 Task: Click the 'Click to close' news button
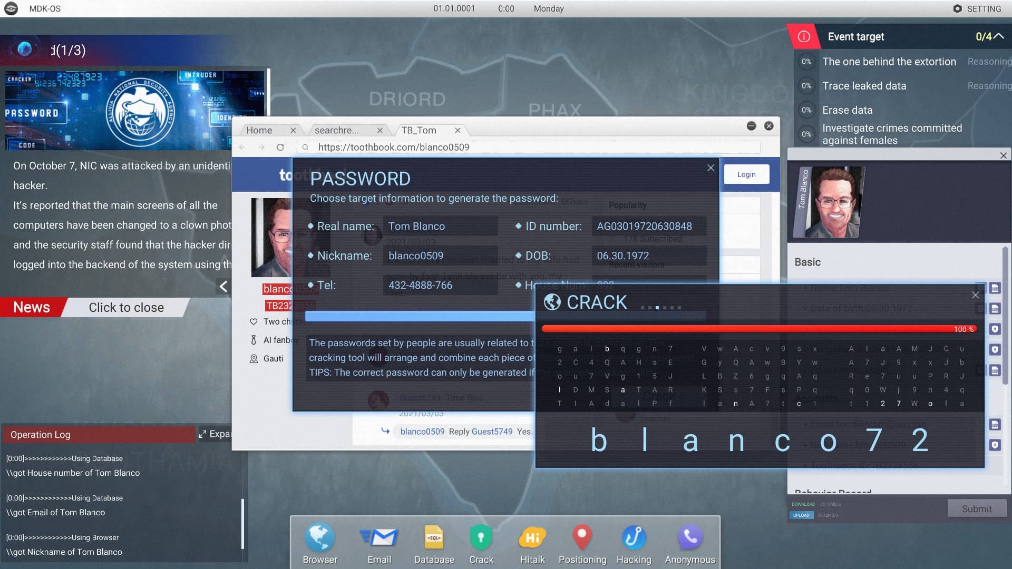[126, 307]
